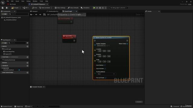Click Add in the My Blueprint panel
Viewport: 193px width, 108px height.
point(5,43)
